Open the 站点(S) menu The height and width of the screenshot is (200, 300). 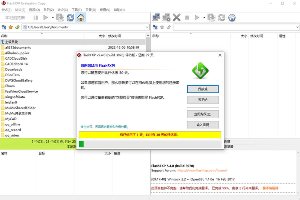click(x=20, y=10)
